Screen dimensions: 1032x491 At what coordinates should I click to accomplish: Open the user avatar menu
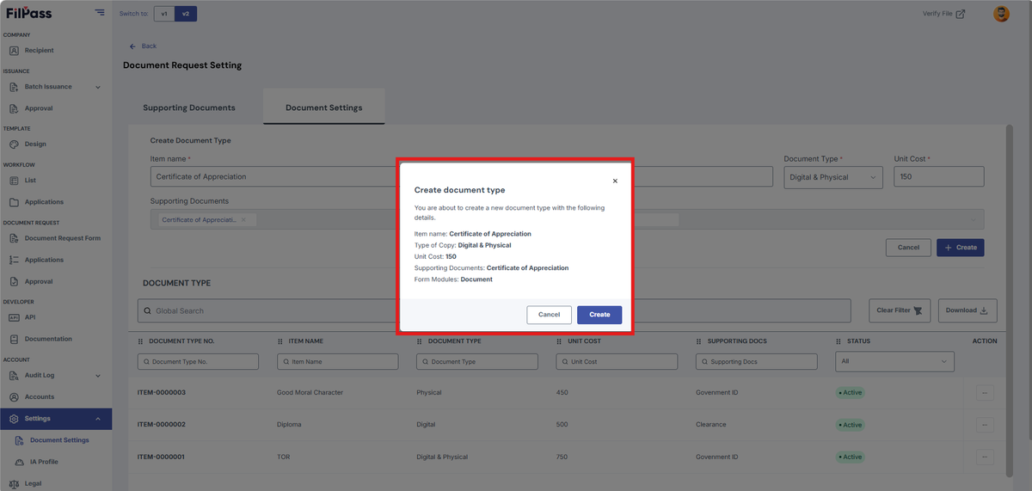point(1001,14)
